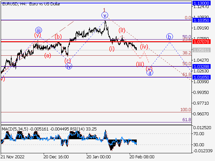
Task: Select the red (b) wave label
Action: coord(58,37)
